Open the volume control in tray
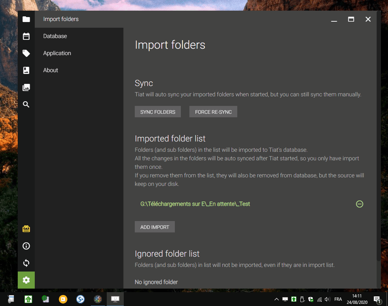Screen dimensions: 388x306 [327, 299]
